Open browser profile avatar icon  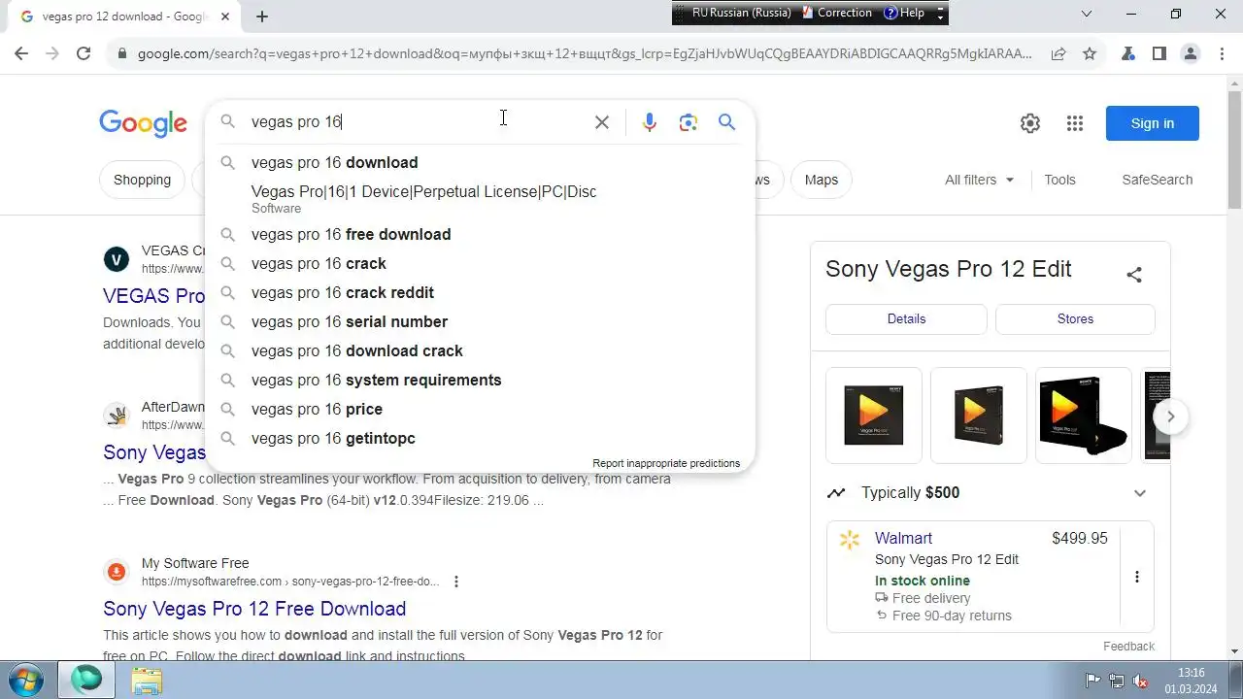(1191, 53)
